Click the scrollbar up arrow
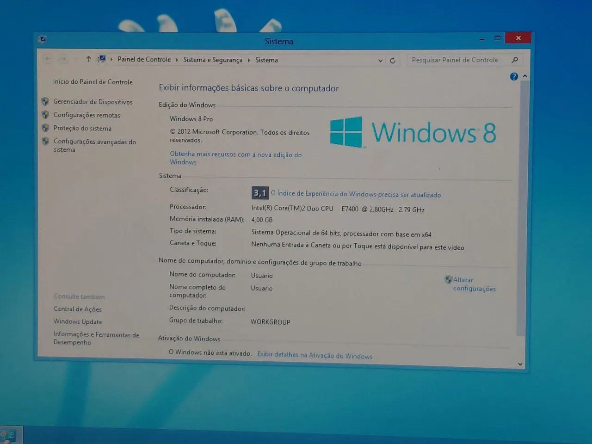 tap(524, 76)
